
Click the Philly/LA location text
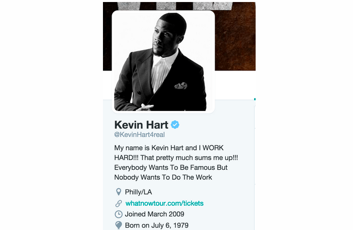tap(138, 192)
